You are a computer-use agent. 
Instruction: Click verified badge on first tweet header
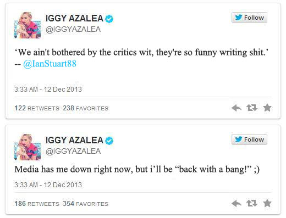109,19
